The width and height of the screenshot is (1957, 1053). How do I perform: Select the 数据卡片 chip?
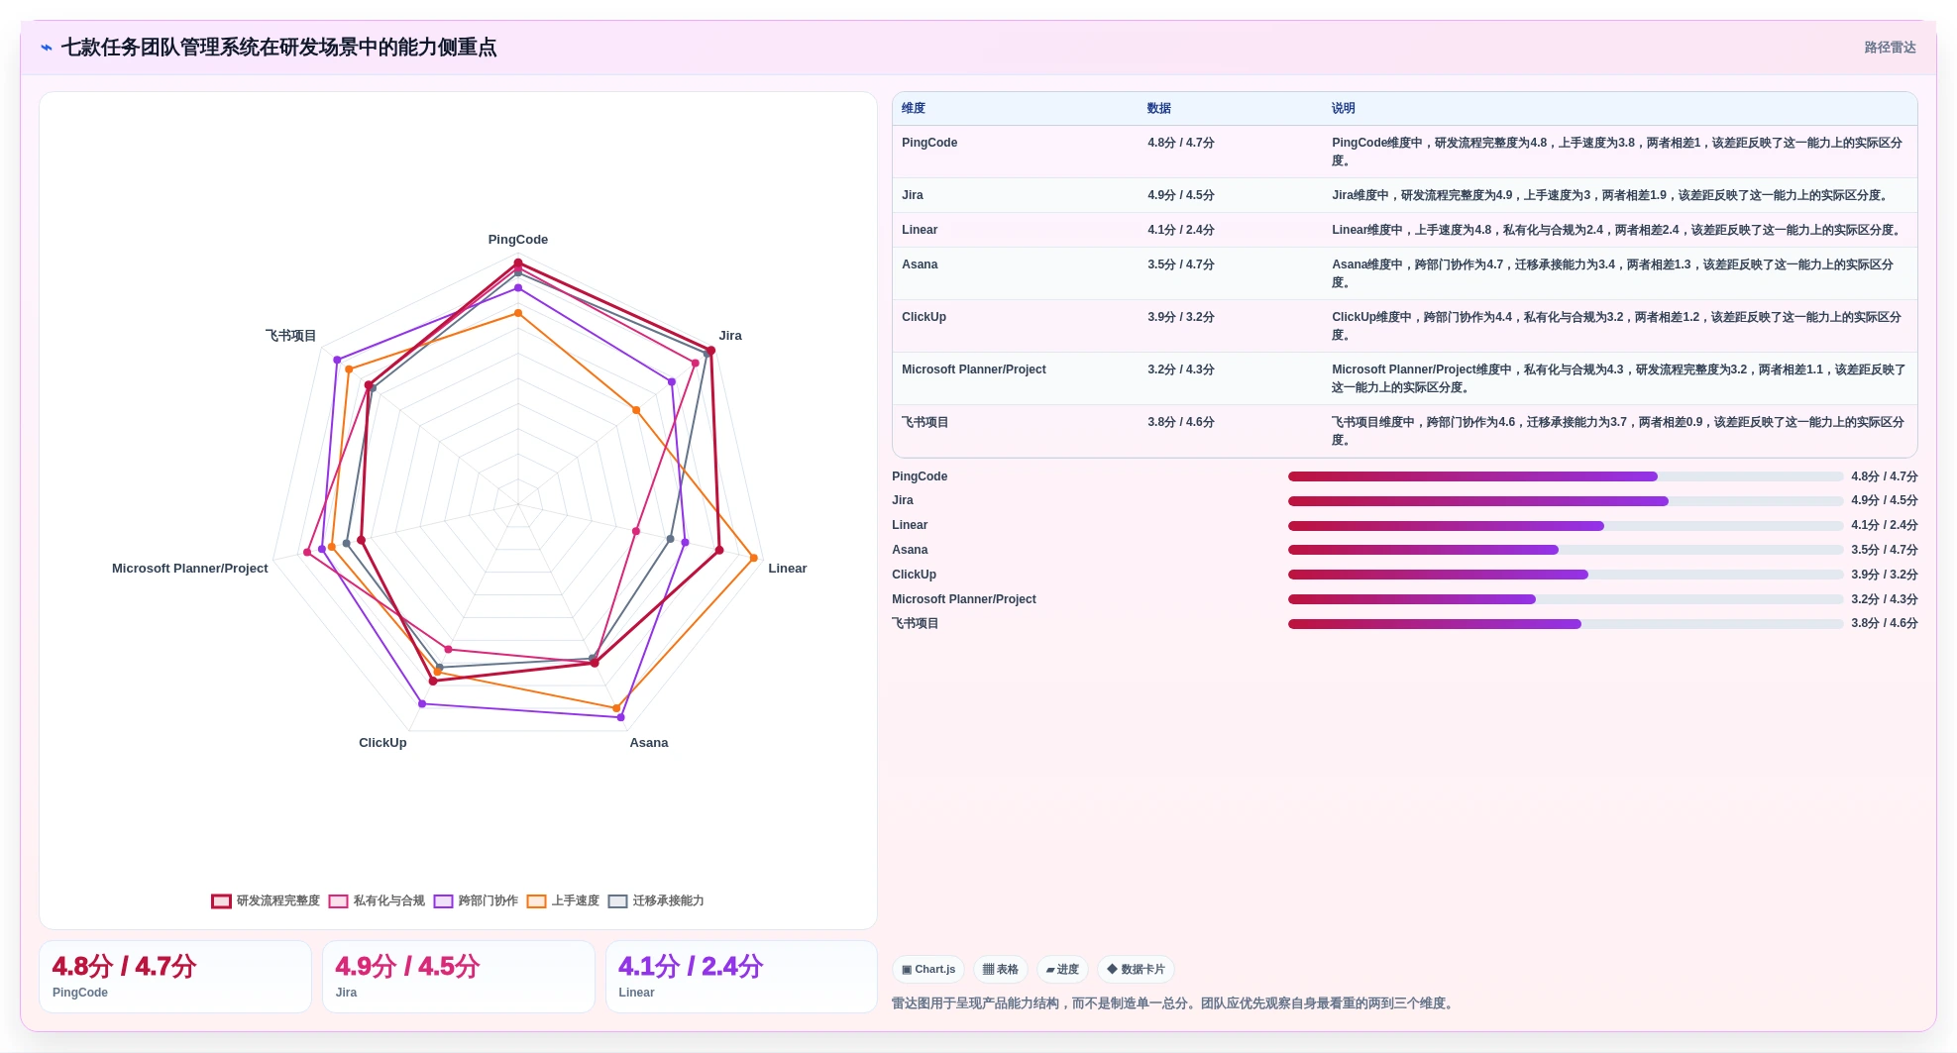(1136, 969)
